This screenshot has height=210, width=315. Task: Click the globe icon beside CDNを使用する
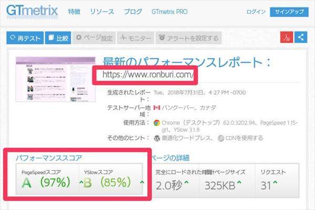tap(221, 138)
